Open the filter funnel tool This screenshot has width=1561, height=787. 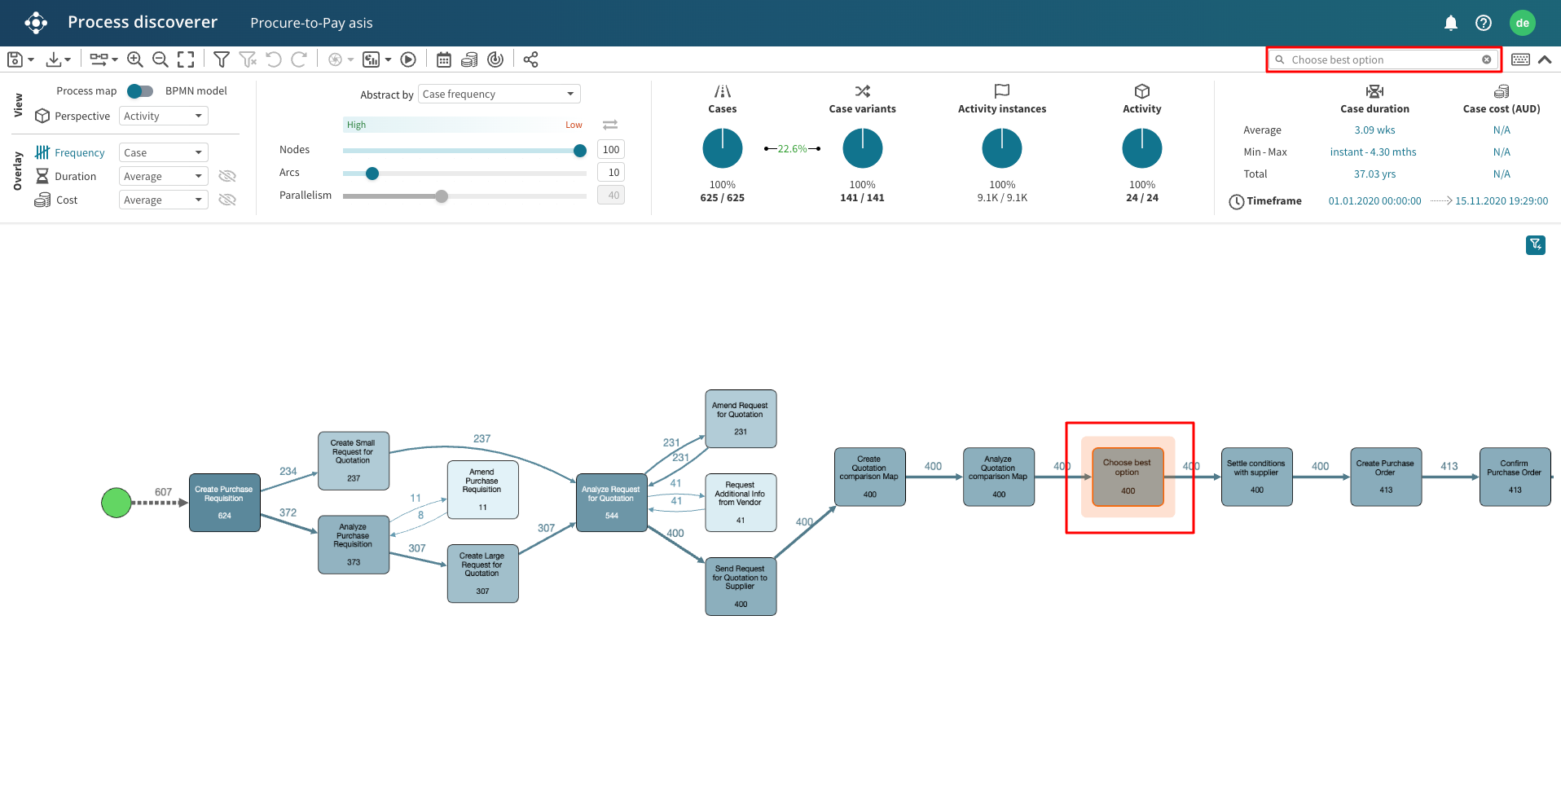[x=221, y=59]
